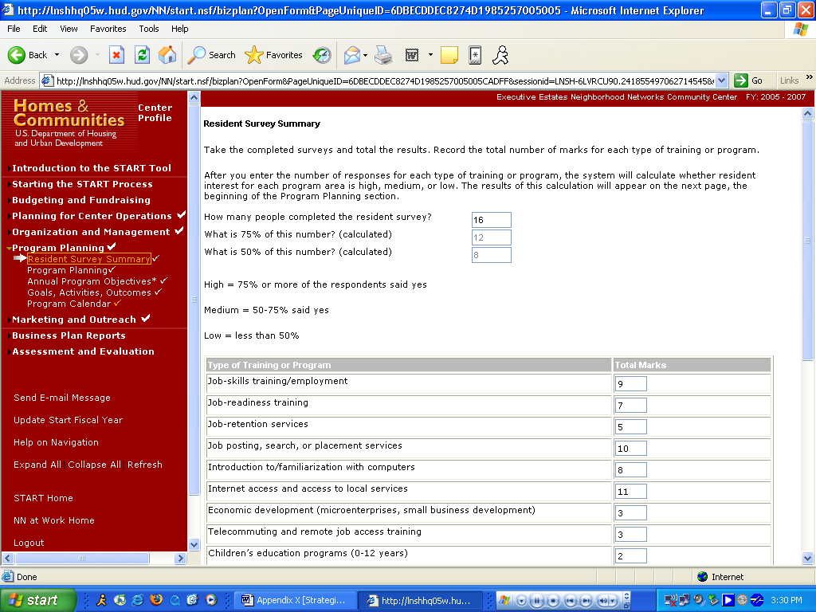Click sidebar vertical scroll down arrow
Image resolution: width=816 pixels, height=612 pixels.
coord(194,545)
